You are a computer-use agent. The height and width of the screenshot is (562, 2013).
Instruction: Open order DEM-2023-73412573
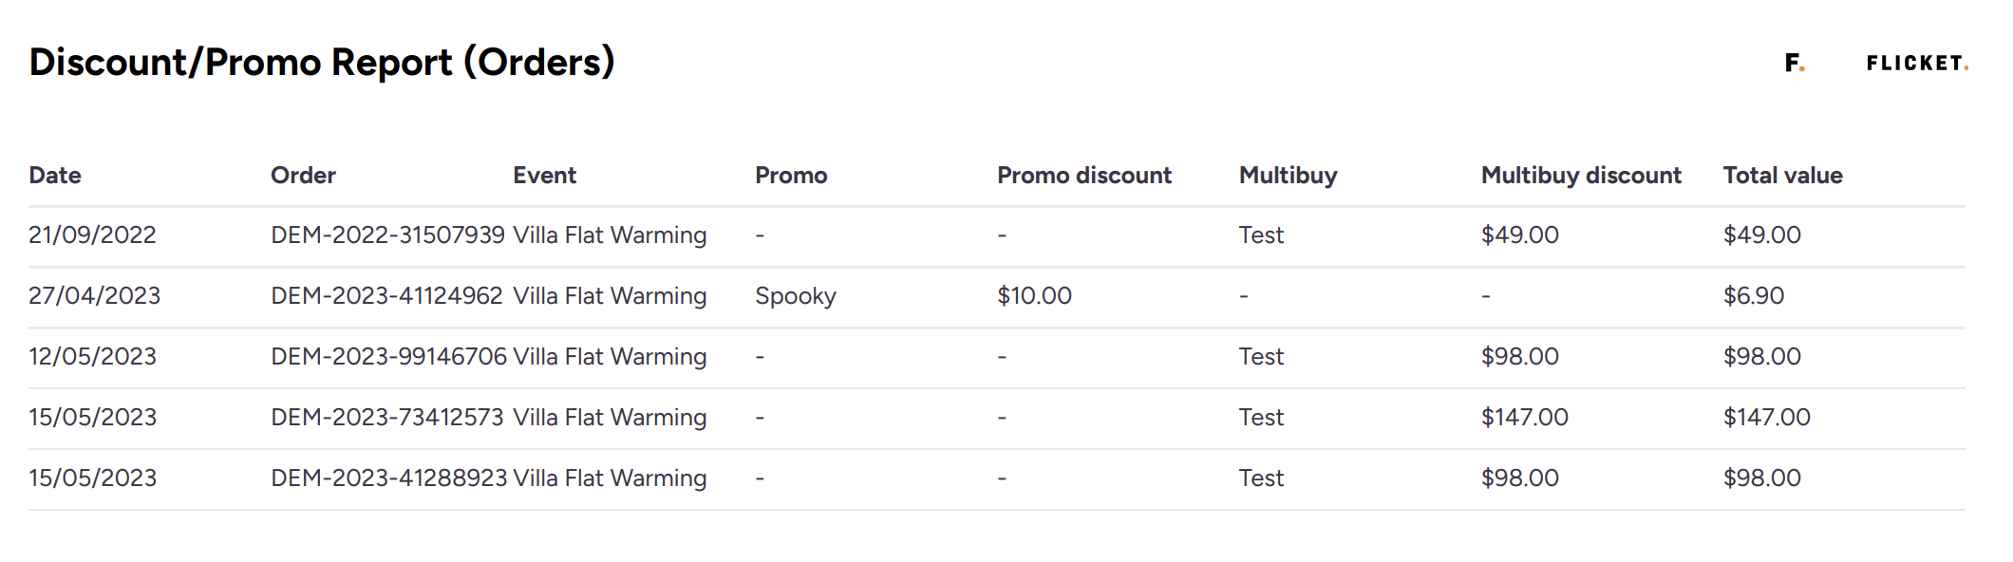click(x=386, y=417)
